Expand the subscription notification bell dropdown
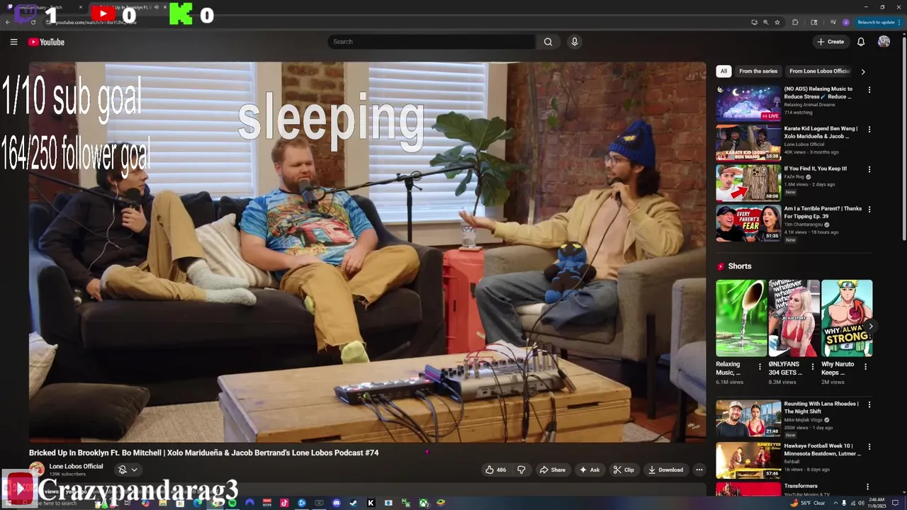 tap(128, 470)
